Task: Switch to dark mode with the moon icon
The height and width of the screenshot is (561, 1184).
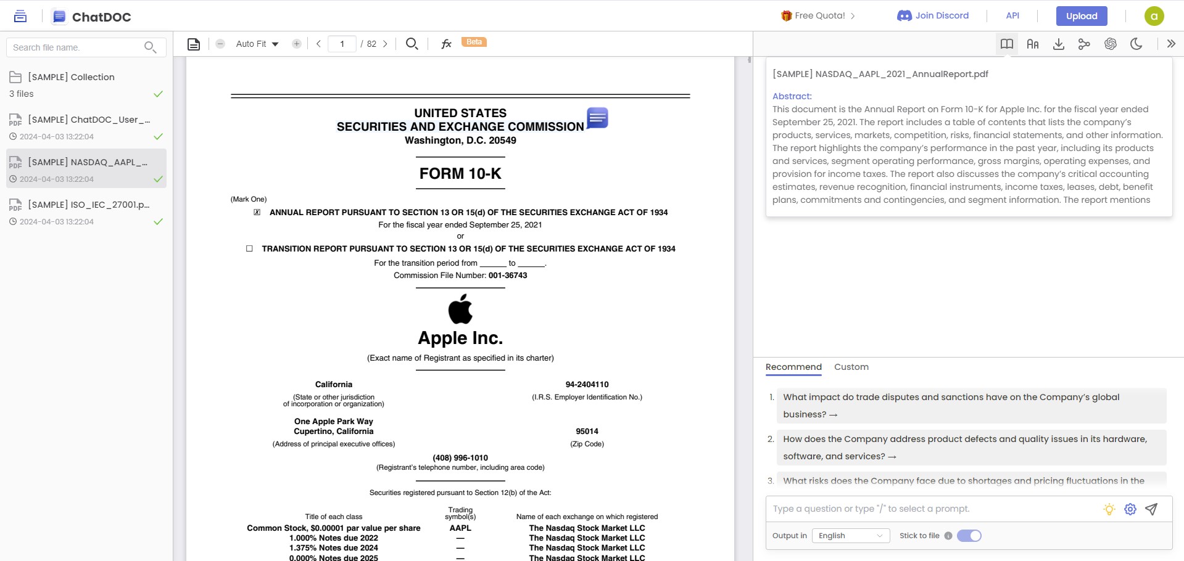Action: tap(1136, 44)
